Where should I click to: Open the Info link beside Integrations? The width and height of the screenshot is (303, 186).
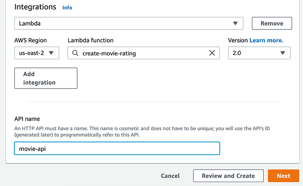tap(68, 8)
